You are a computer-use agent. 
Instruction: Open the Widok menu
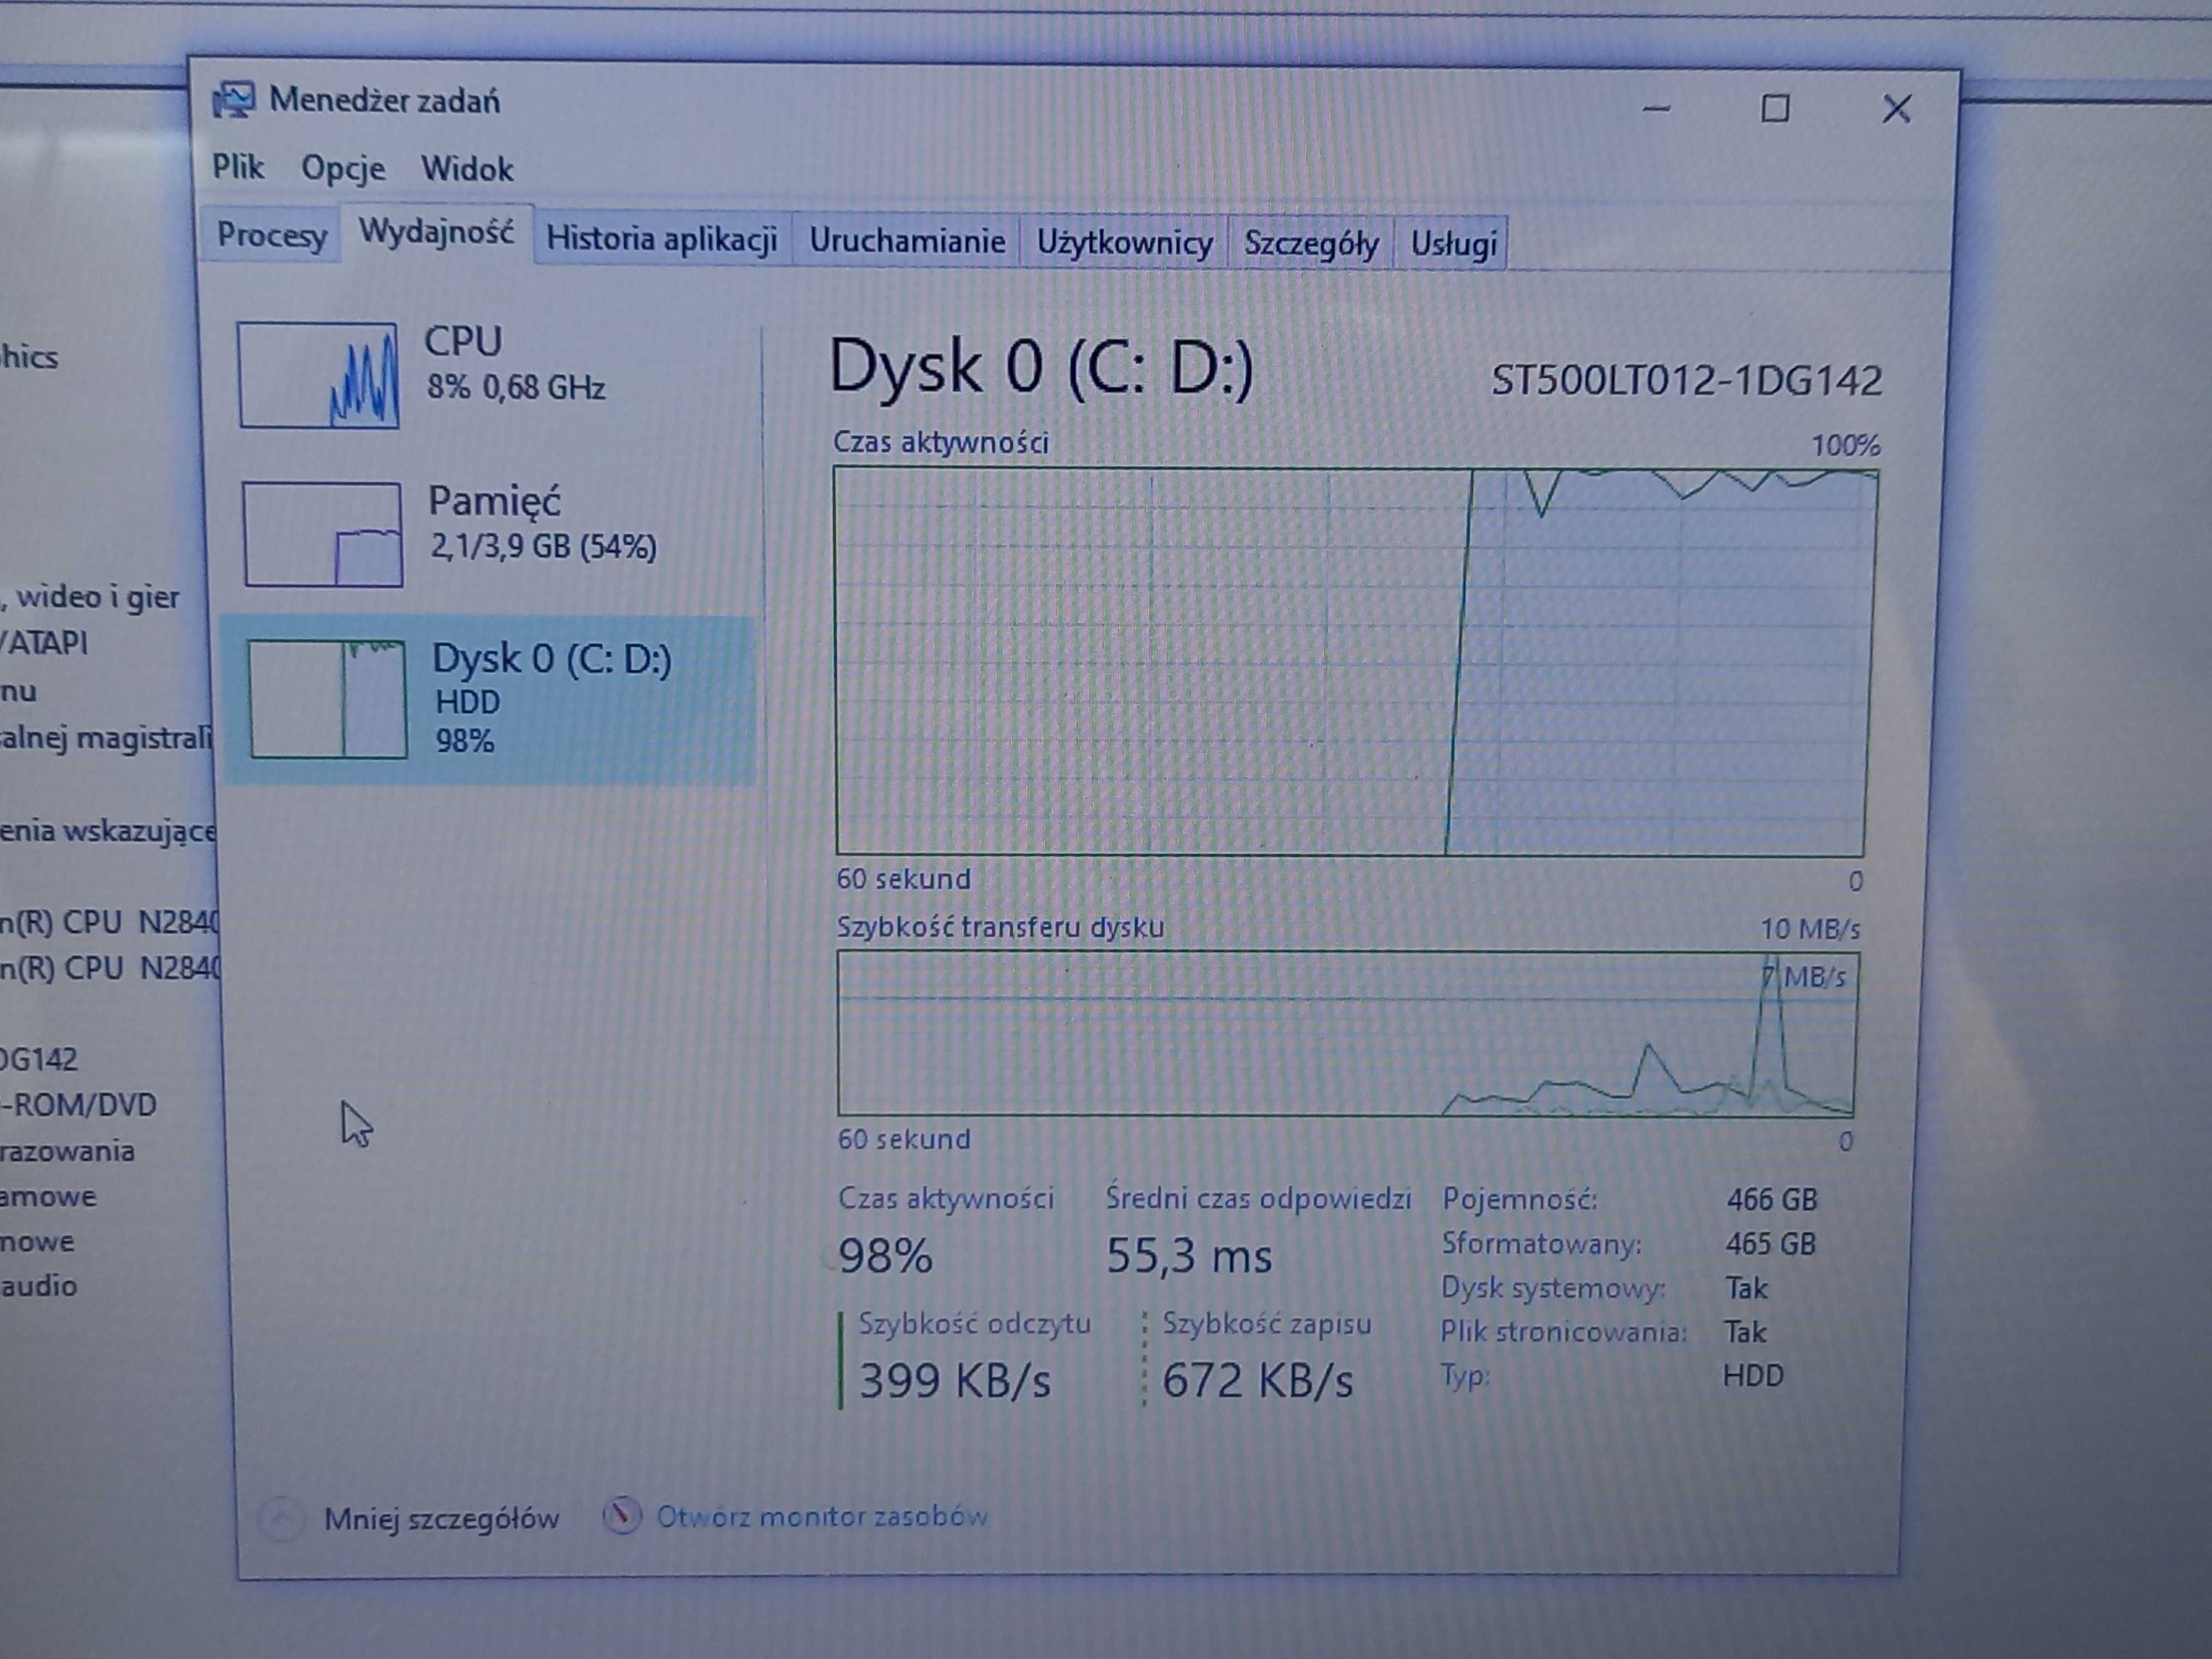pyautogui.click(x=467, y=169)
